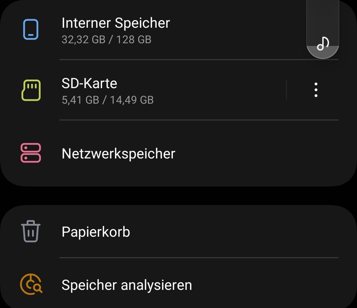Tap the green SD-Karte card icon
The image size is (357, 308).
point(31,90)
